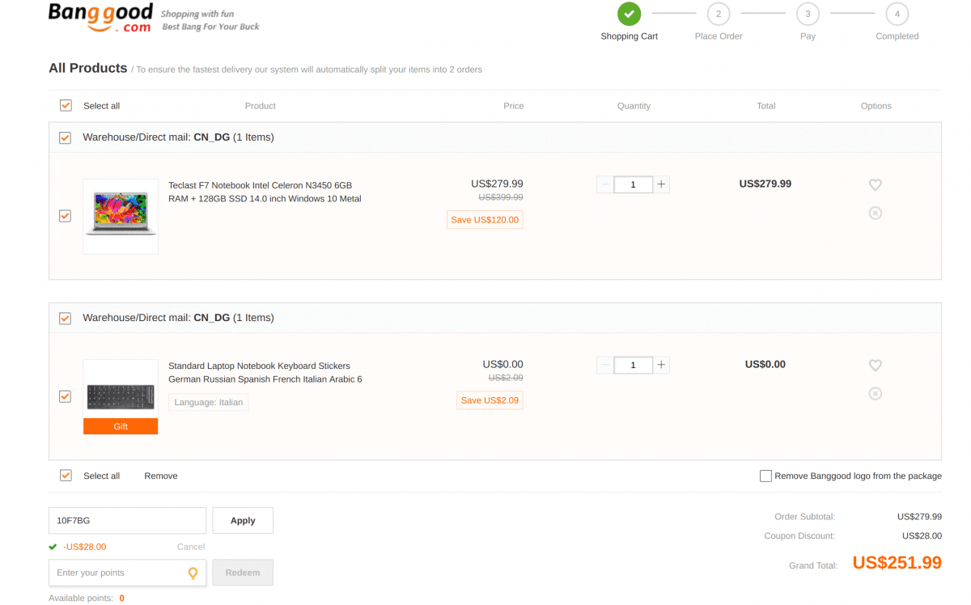Cancel the applied coupon

(191, 547)
